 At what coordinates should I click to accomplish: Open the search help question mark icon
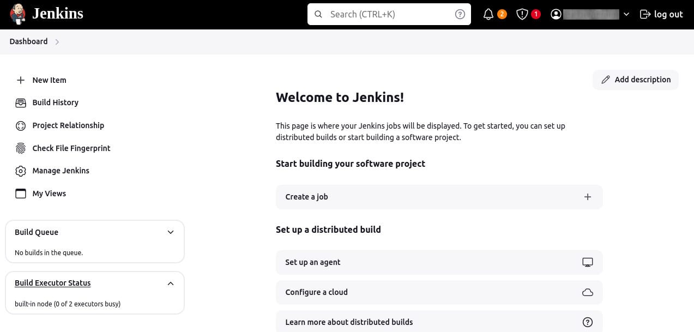[460, 14]
